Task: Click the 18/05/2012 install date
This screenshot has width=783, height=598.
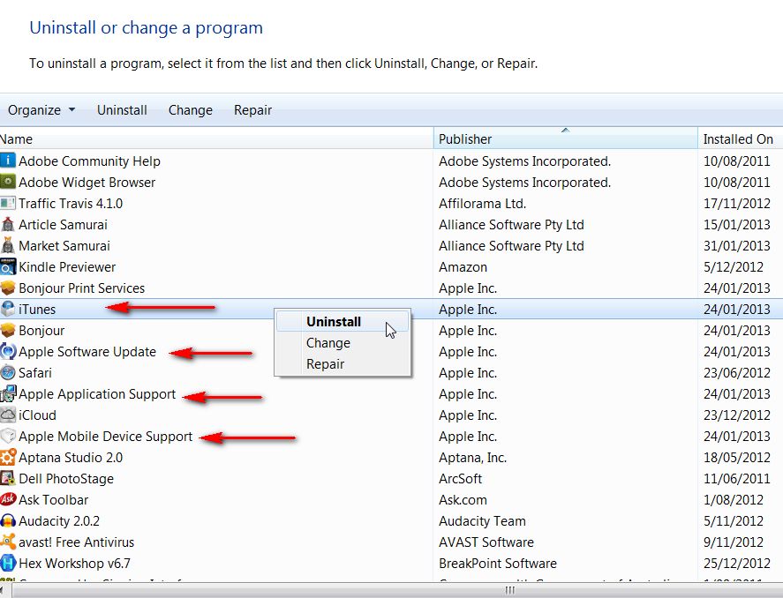Action: (x=736, y=458)
